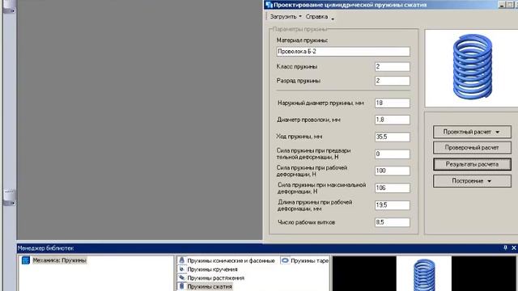Edit the Наружный диаметр пружины value 18
Viewport: 518px width, 291px height.
point(392,103)
